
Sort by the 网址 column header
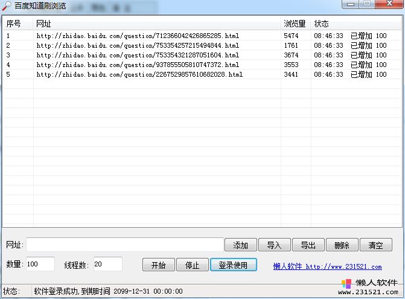157,24
